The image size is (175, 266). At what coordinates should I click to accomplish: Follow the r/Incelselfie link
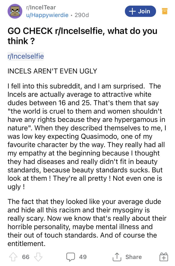pos(26,56)
